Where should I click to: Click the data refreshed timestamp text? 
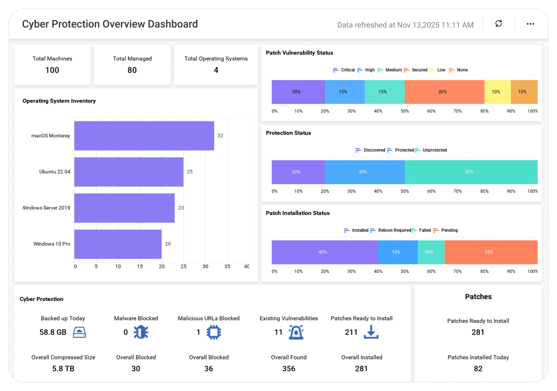[x=405, y=25]
